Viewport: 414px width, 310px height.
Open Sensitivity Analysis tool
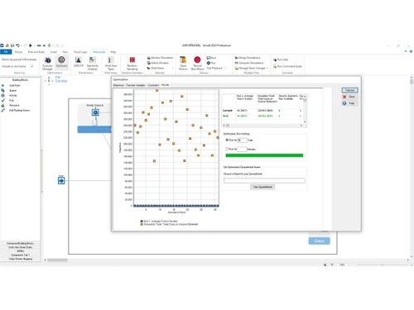point(93,63)
